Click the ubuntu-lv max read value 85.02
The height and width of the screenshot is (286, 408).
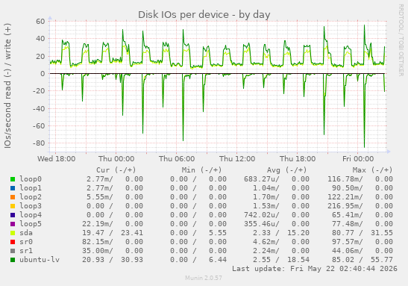coord(343,260)
